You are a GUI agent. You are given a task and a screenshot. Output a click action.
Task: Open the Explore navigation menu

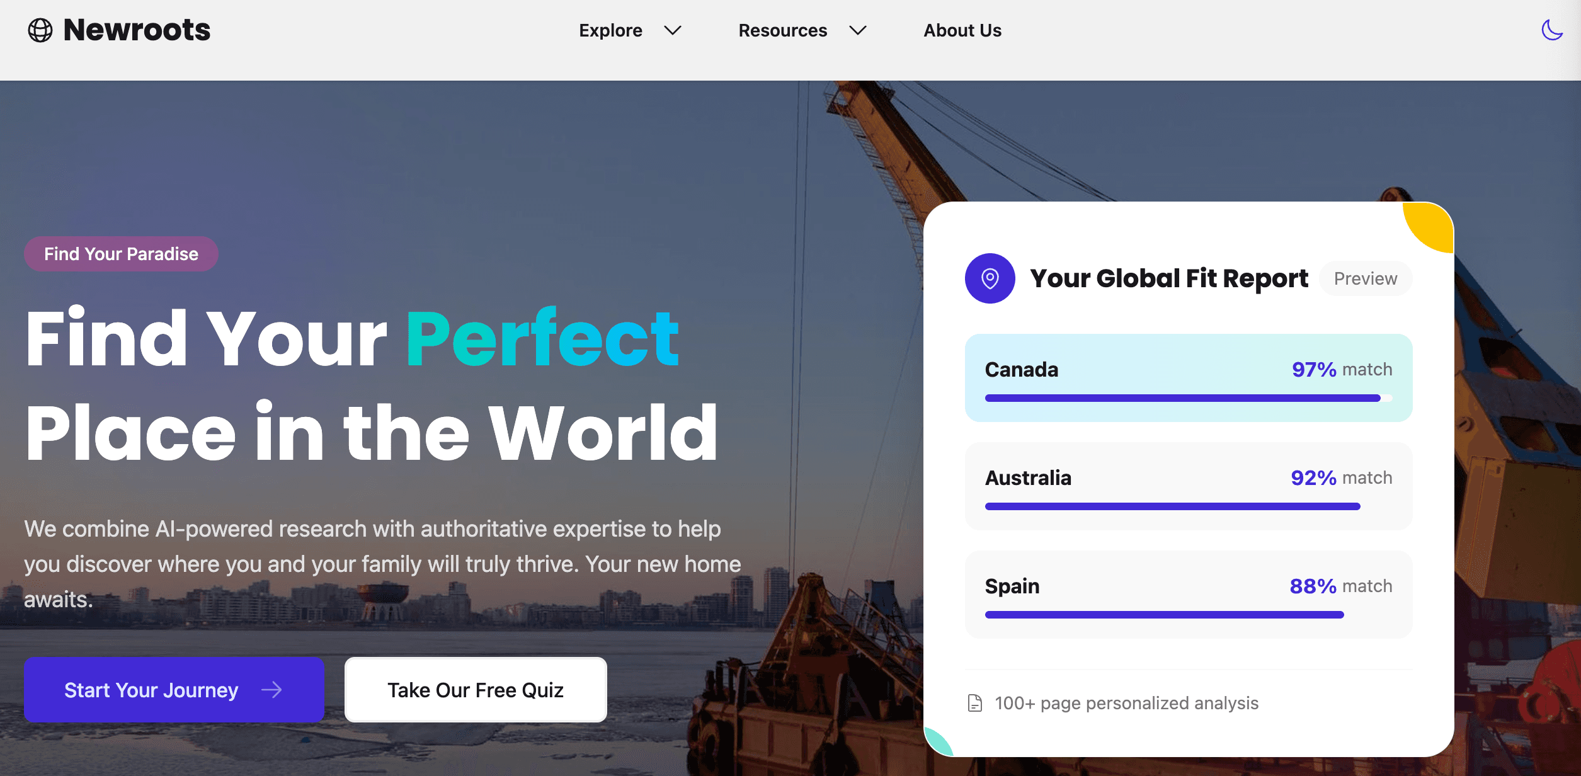click(610, 30)
